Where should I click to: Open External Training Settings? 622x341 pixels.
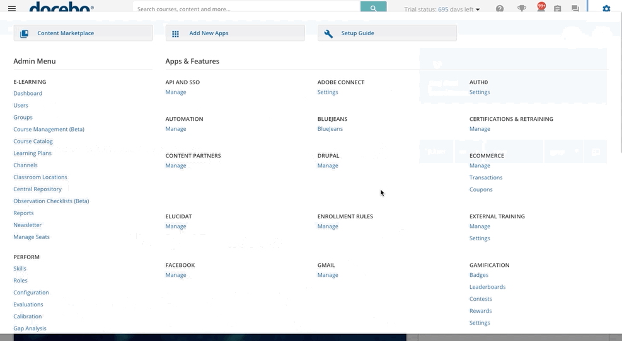(x=480, y=238)
